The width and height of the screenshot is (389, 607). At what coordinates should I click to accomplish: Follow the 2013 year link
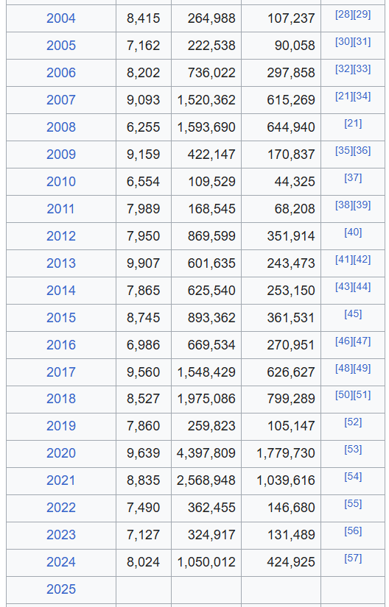coord(61,263)
